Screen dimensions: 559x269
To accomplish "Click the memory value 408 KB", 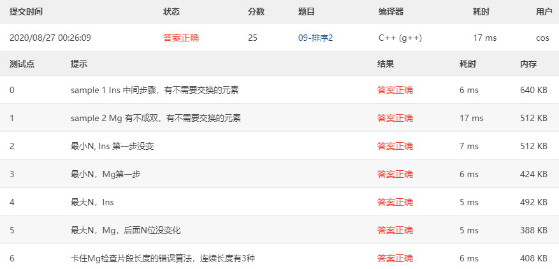I will tap(534, 258).
